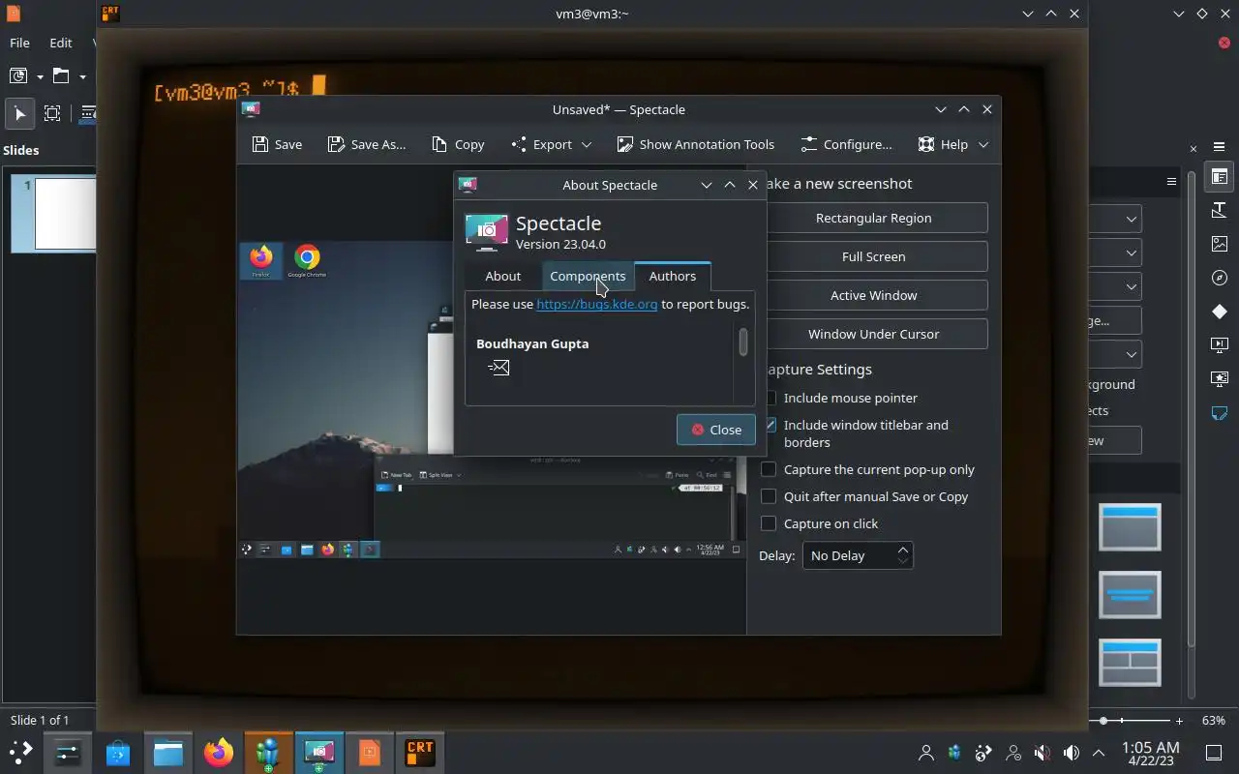Open Dolphin file manager from taskbar

(x=167, y=752)
